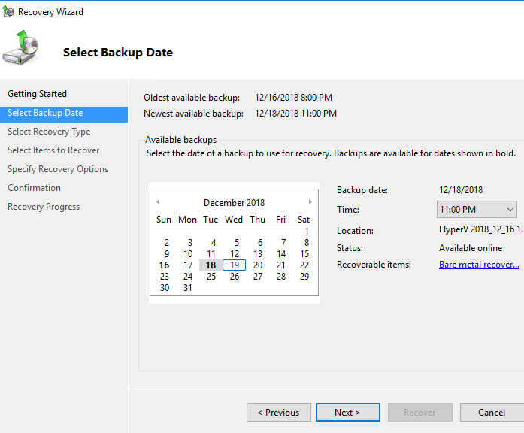The image size is (524, 433).
Task: Select December 30 in calendar
Action: coord(165,288)
